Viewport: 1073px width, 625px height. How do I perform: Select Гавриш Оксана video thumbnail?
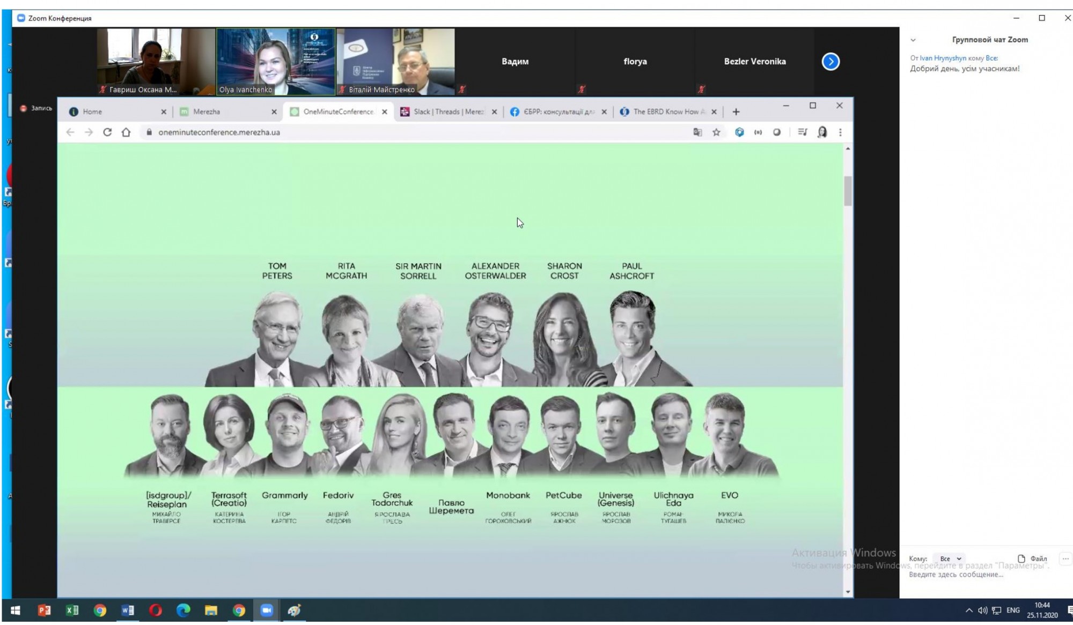156,62
